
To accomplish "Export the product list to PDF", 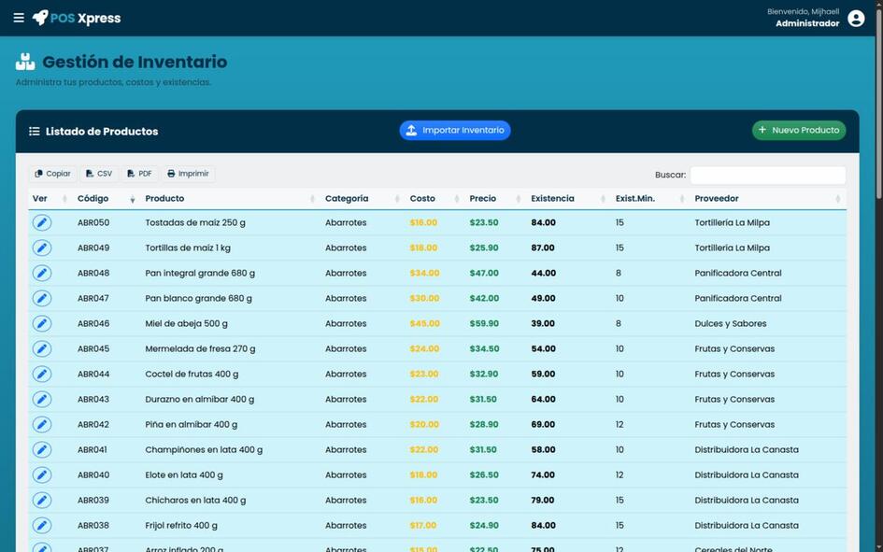I will 139,174.
